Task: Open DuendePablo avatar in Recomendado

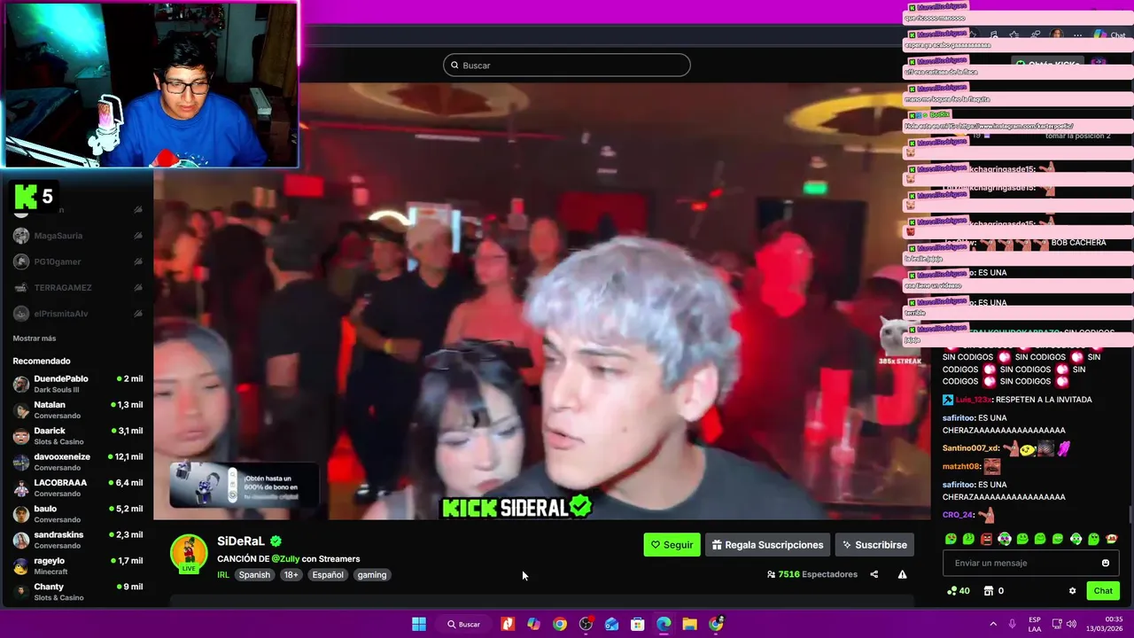Action: tap(21, 384)
